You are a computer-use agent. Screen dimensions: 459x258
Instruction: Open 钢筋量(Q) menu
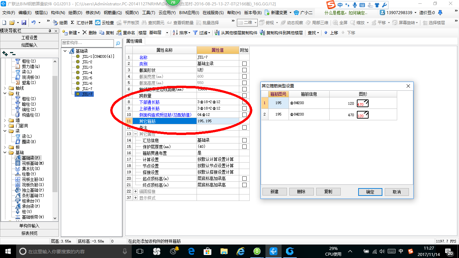pos(113,12)
